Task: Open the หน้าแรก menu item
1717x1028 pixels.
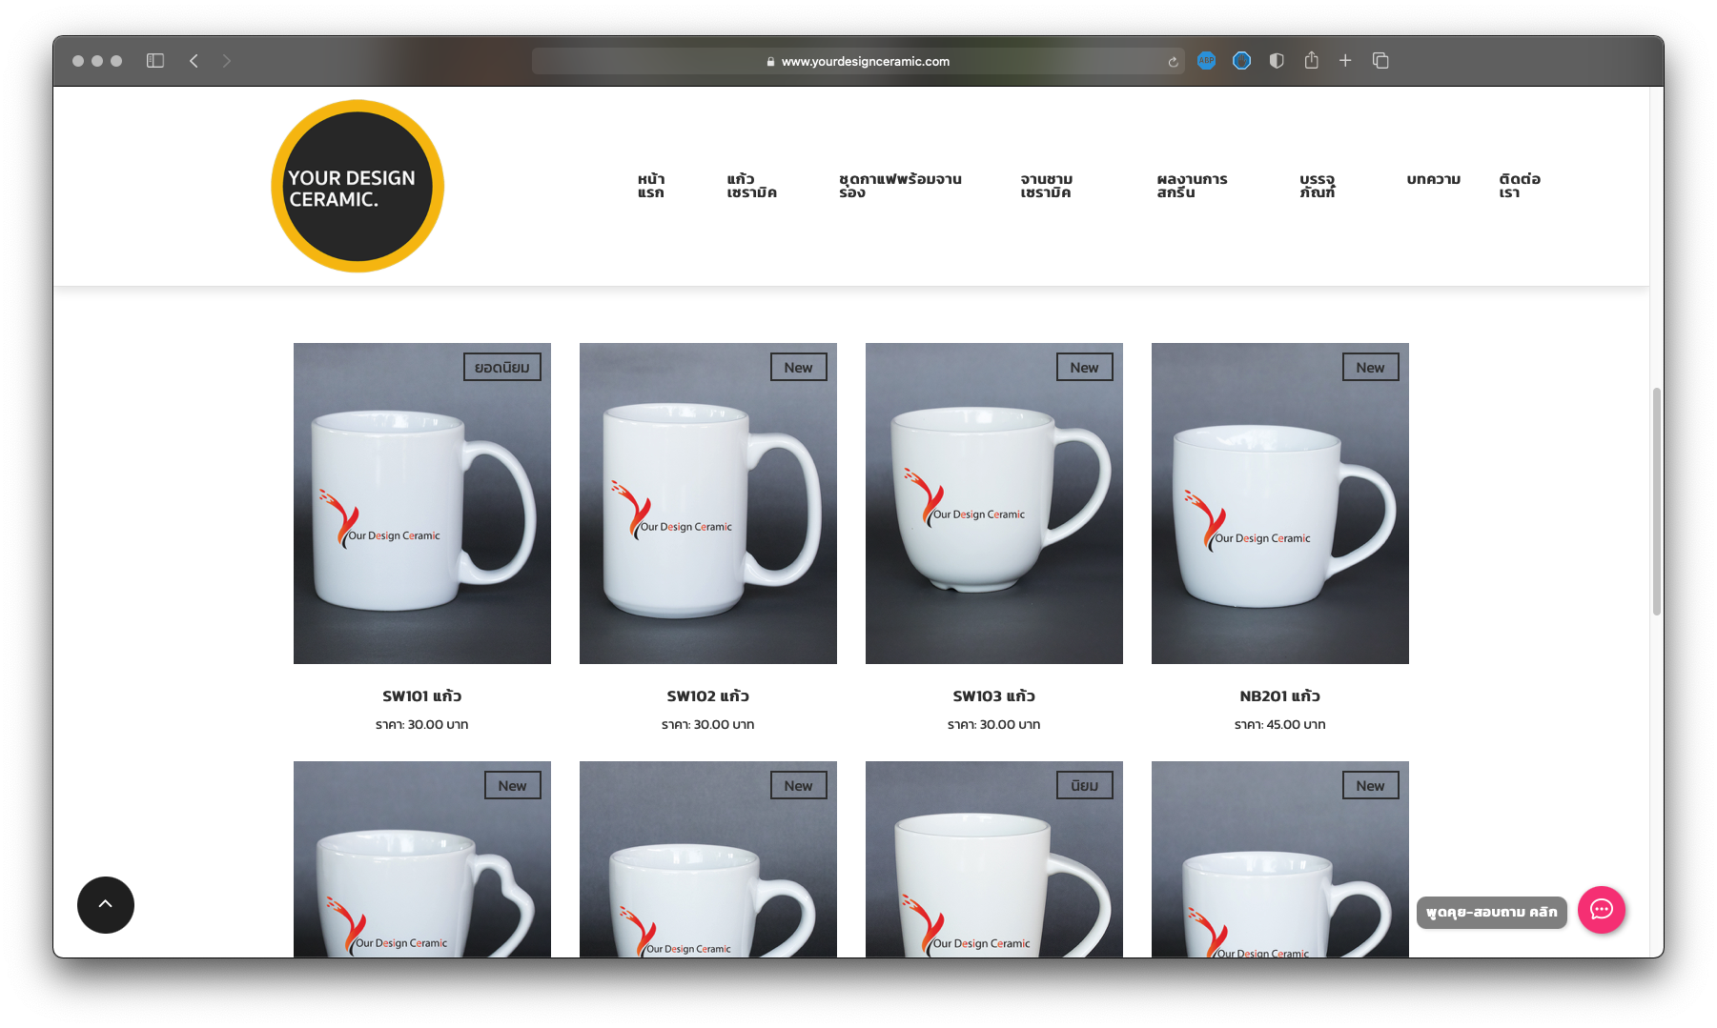Action: 651,186
